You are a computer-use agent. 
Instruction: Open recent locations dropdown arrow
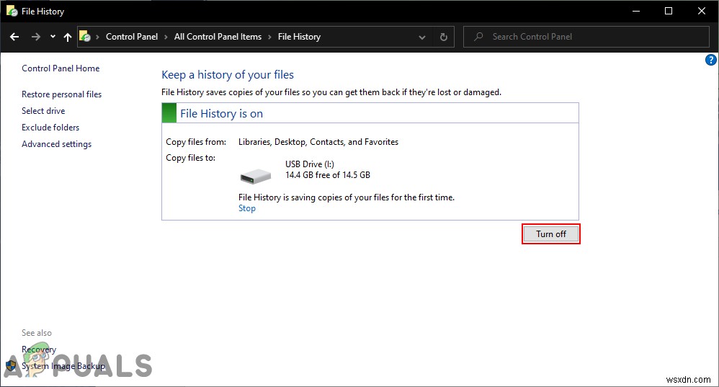pyautogui.click(x=53, y=37)
